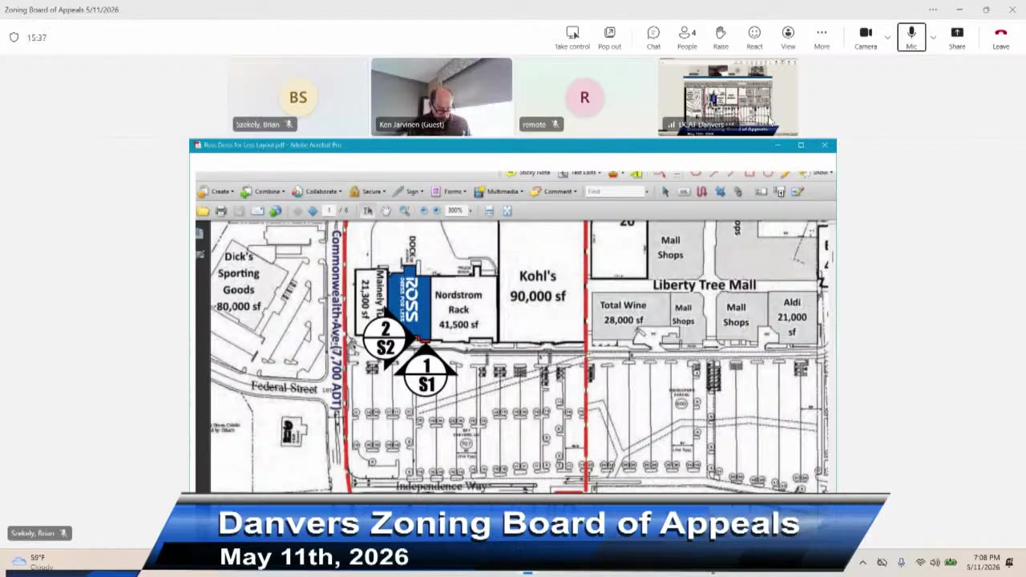
Task: Pop out the shared content
Action: click(x=609, y=38)
